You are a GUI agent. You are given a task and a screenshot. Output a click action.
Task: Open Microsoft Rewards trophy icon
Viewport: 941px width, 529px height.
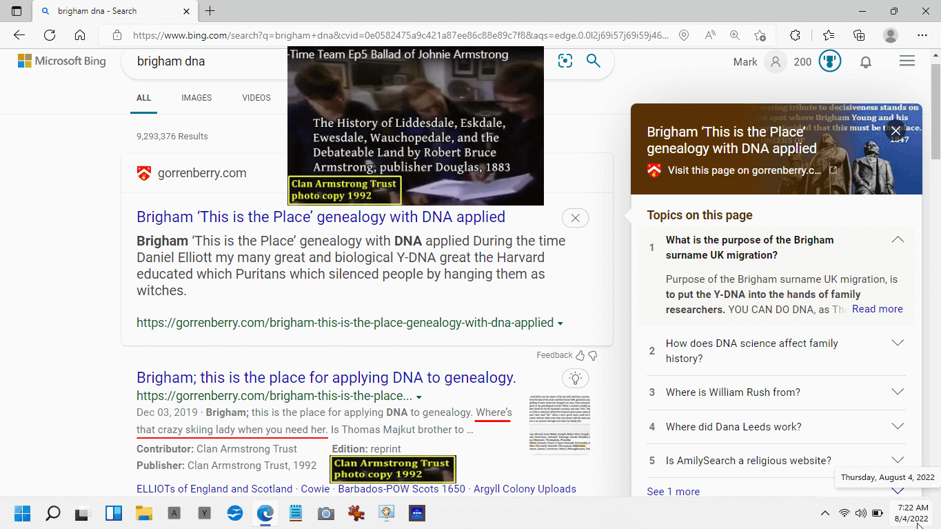tap(829, 61)
